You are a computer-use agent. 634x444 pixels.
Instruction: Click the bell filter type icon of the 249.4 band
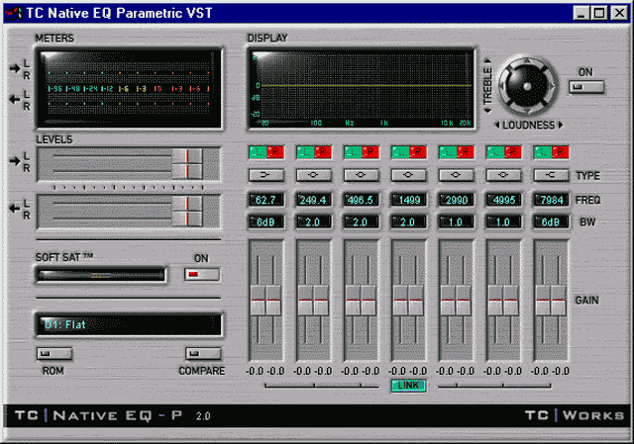point(314,175)
